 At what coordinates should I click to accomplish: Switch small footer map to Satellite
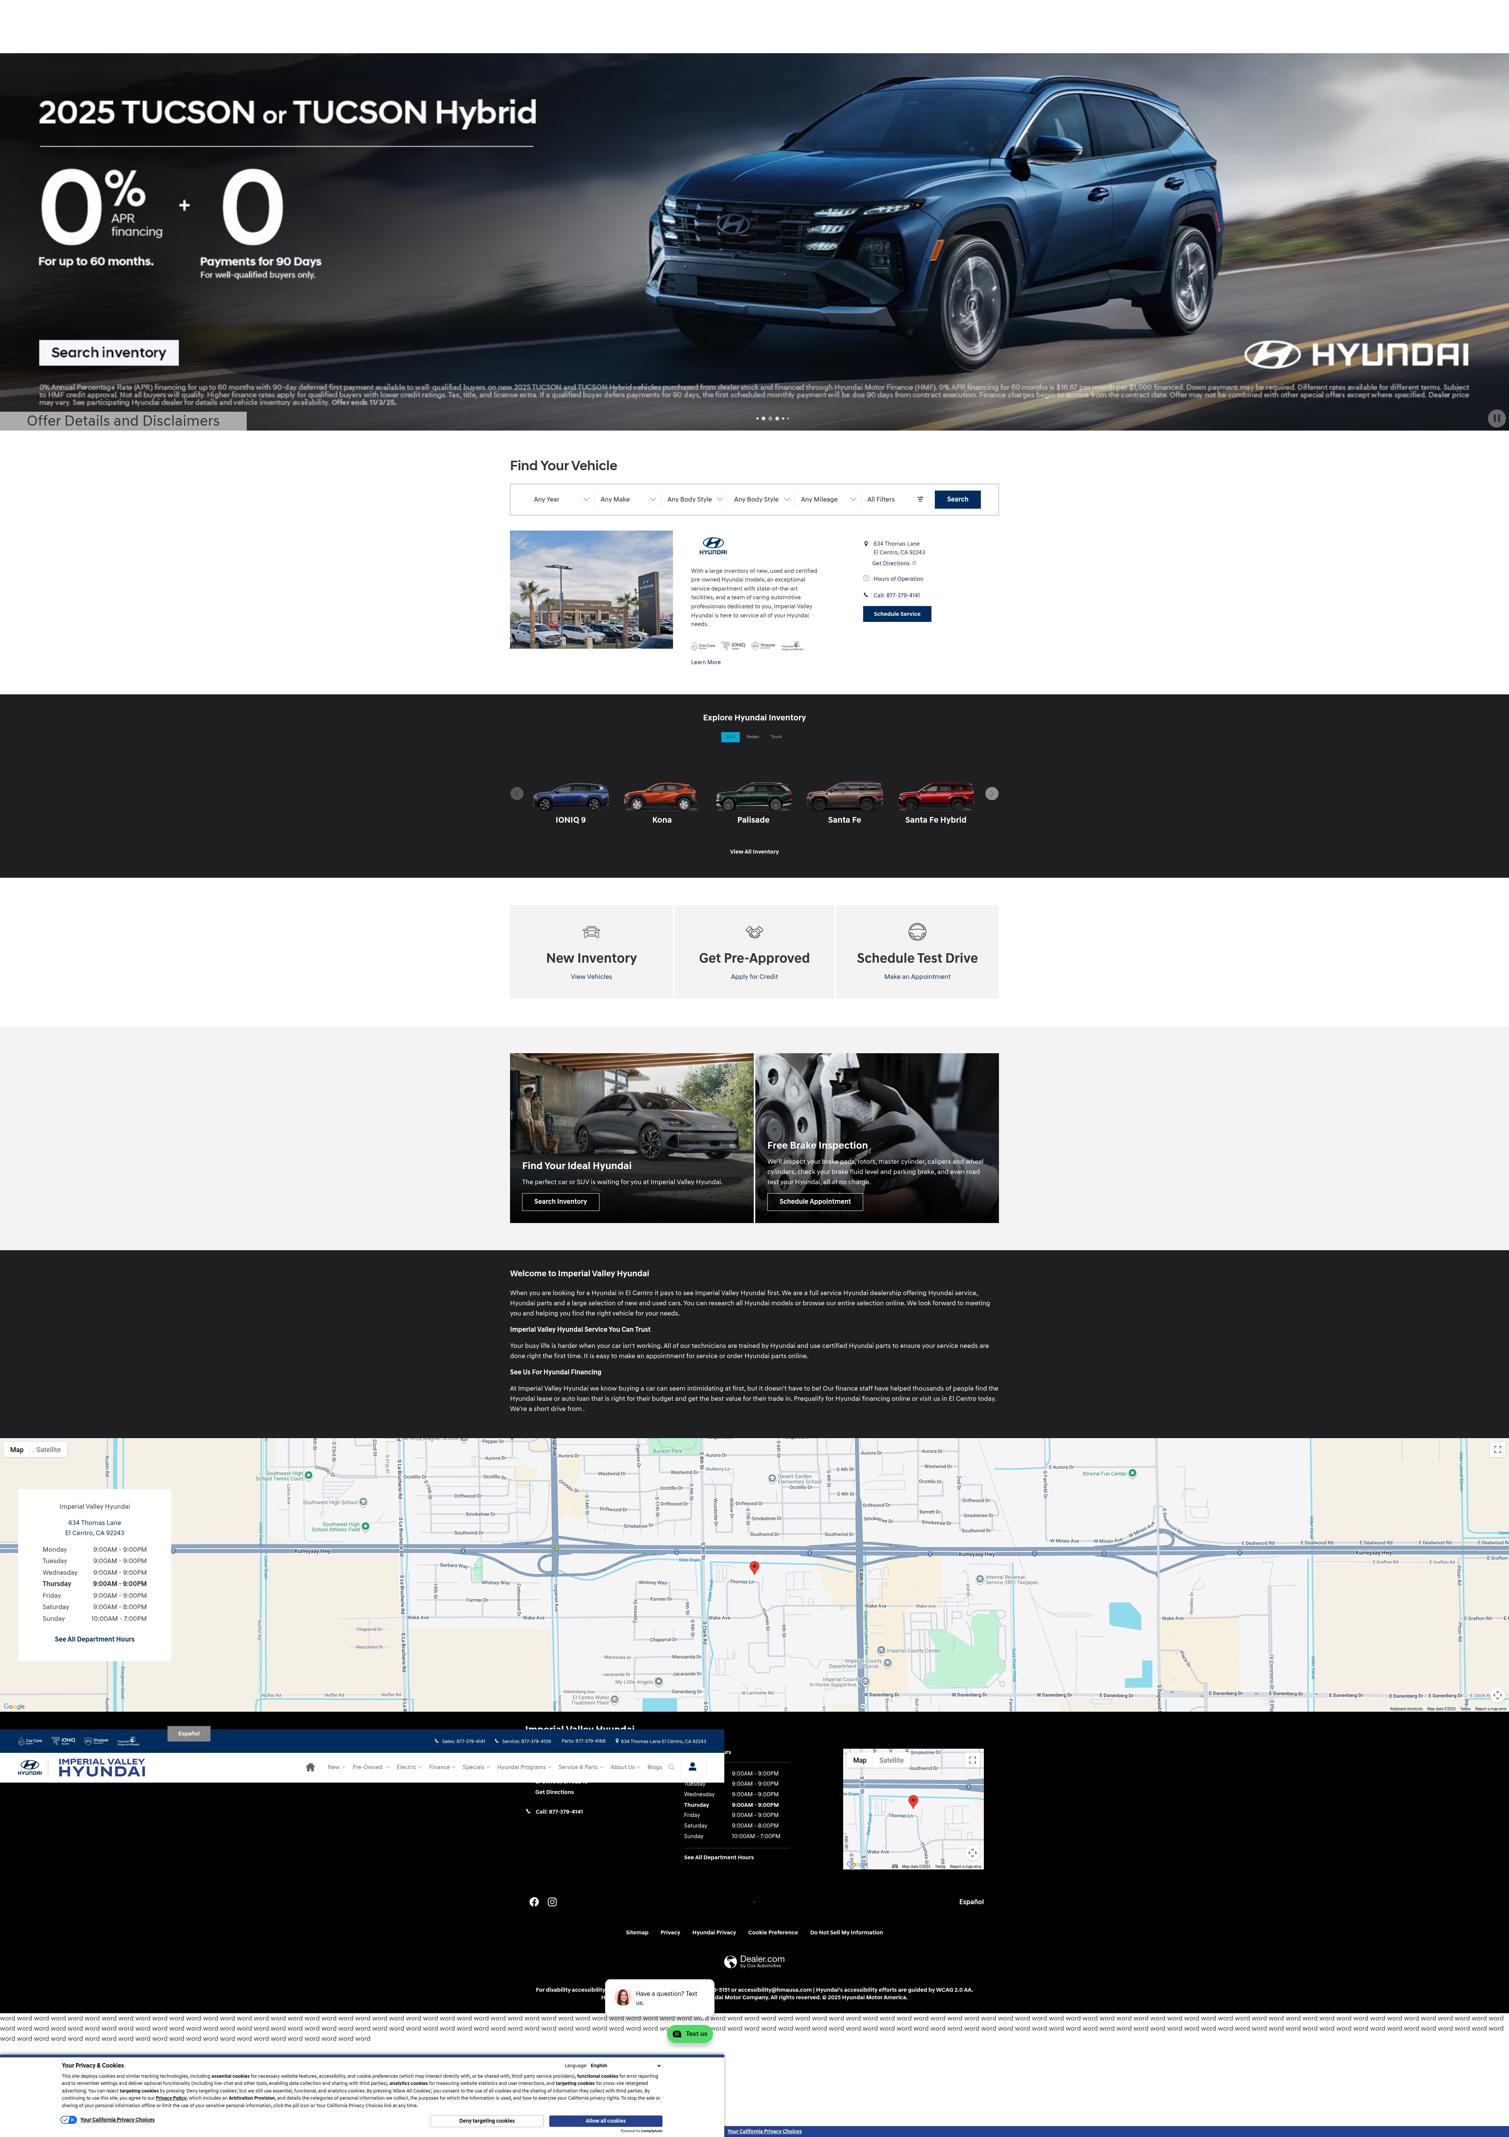point(891,1760)
